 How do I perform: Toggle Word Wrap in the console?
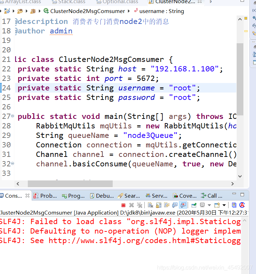coord(167,205)
